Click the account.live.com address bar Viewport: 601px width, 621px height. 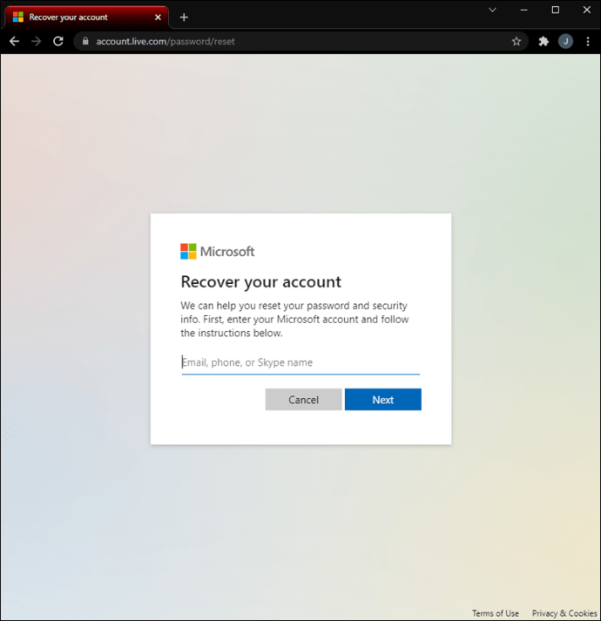(301, 41)
